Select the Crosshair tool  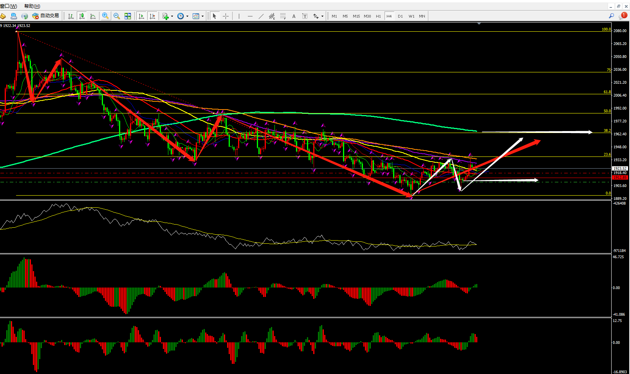tap(226, 16)
